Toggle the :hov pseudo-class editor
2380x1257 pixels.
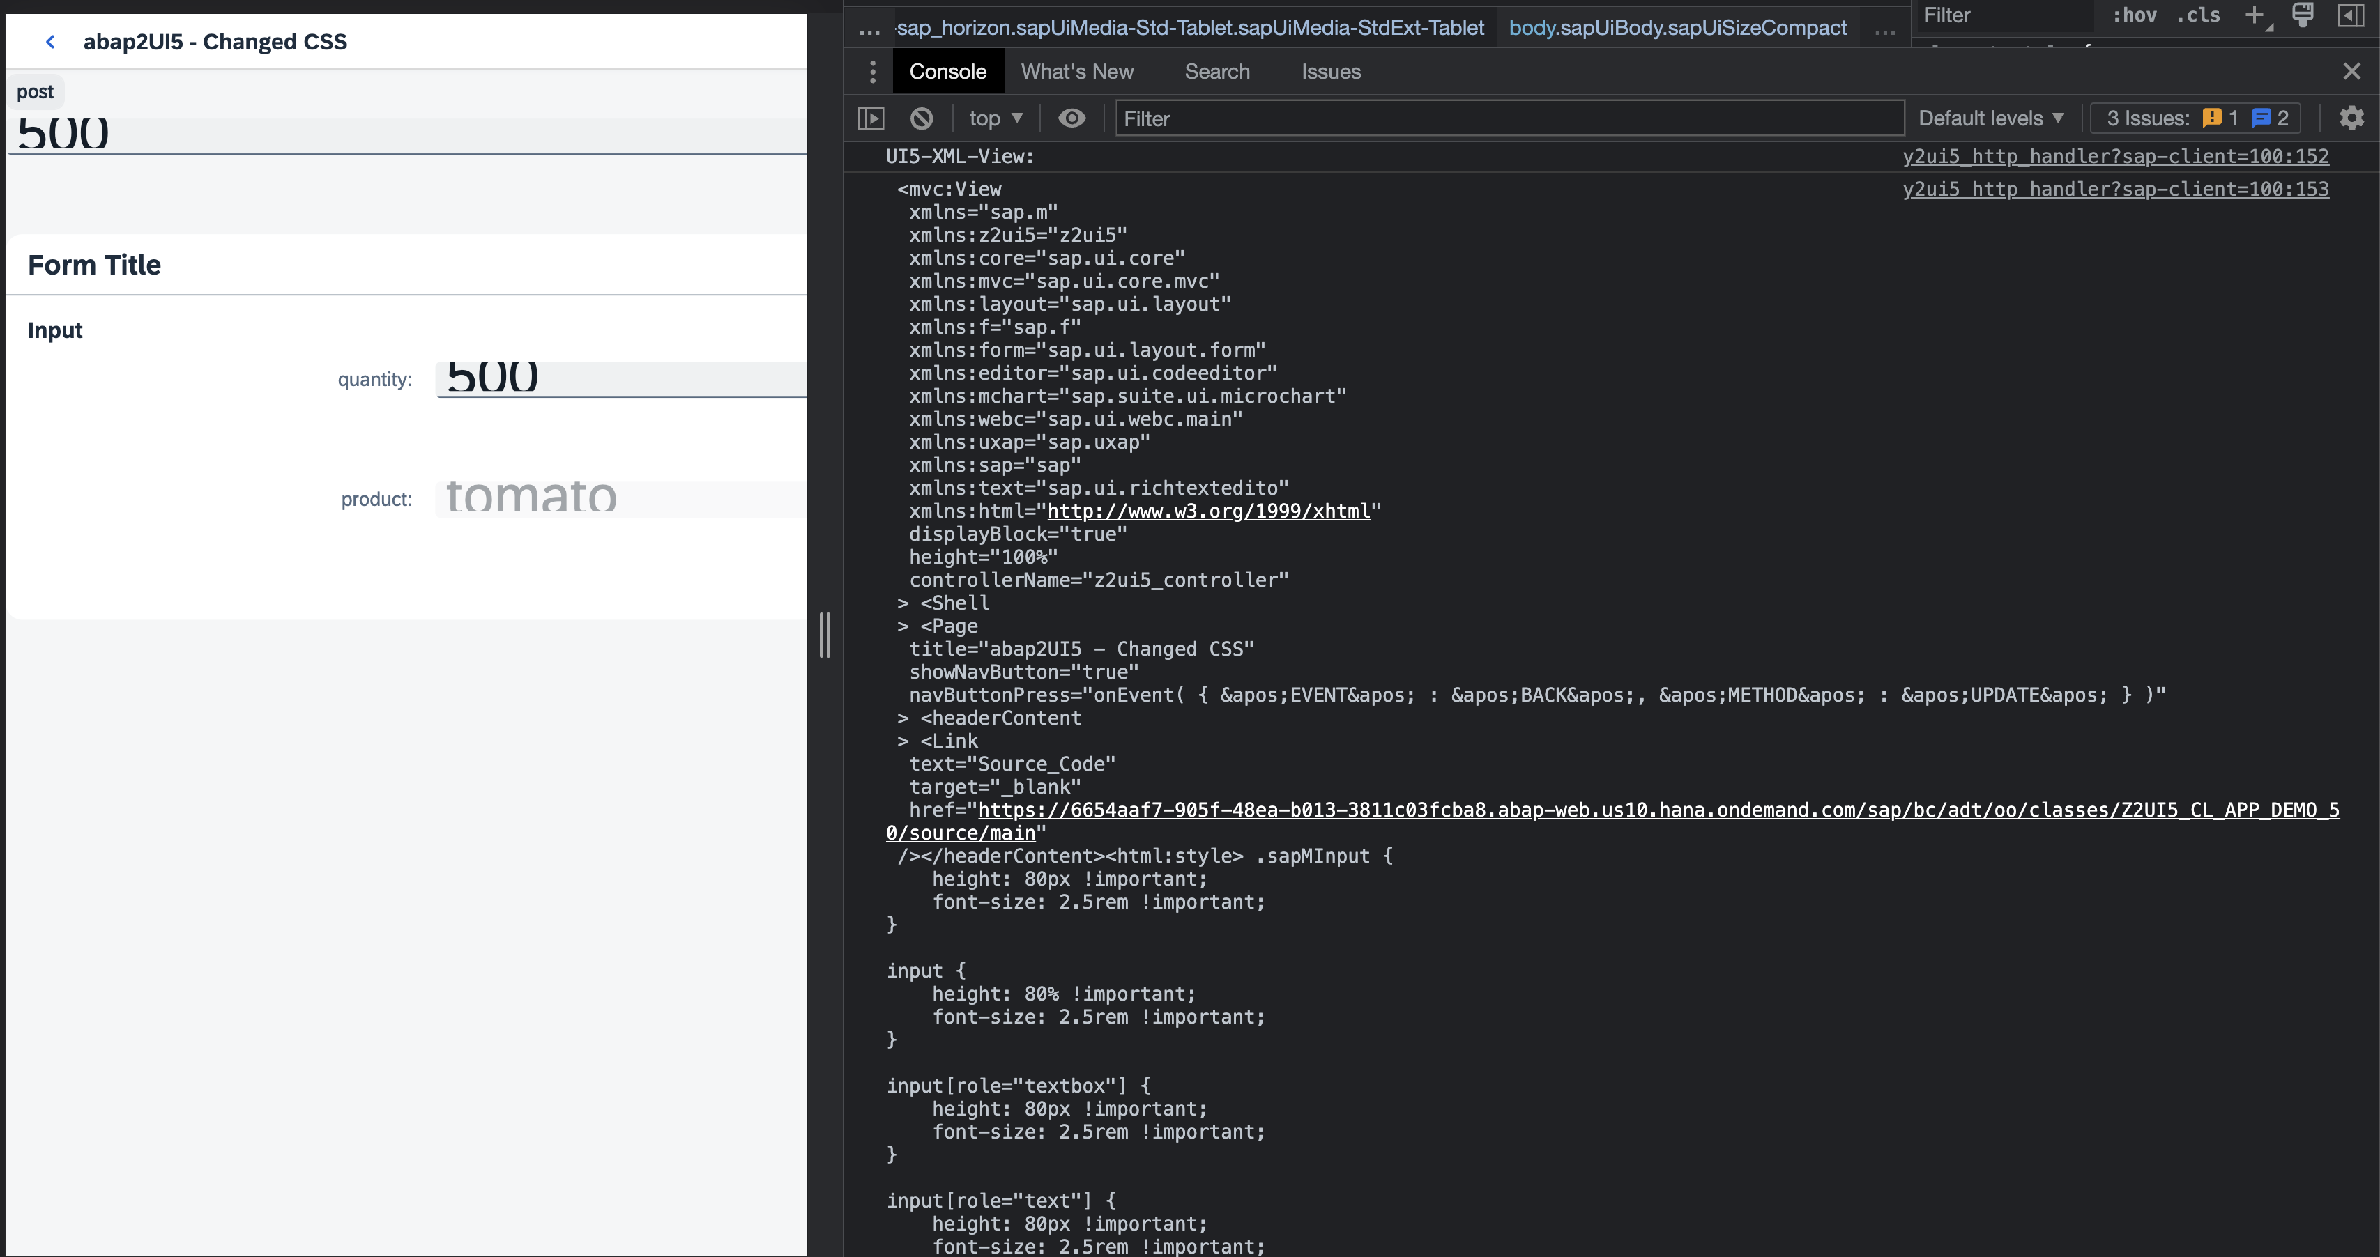point(2135,15)
